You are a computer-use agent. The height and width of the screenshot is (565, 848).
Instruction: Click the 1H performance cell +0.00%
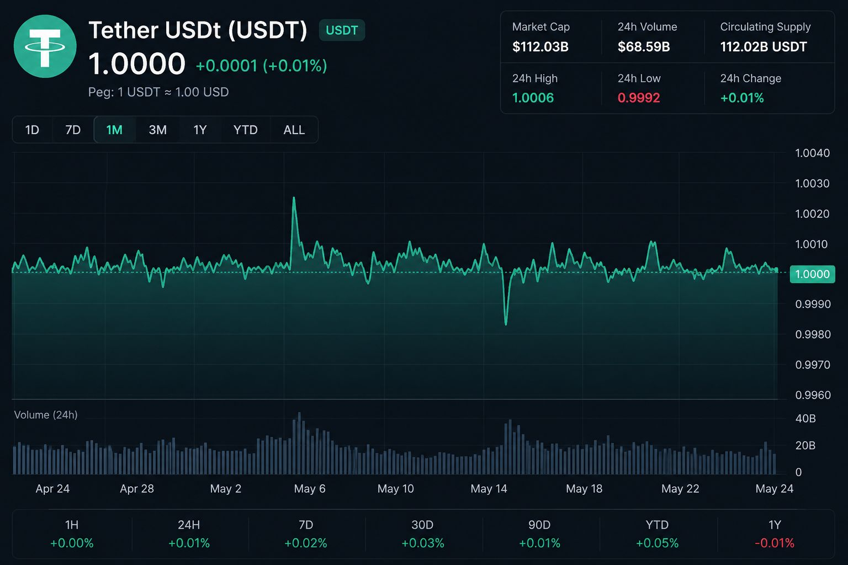[72, 534]
